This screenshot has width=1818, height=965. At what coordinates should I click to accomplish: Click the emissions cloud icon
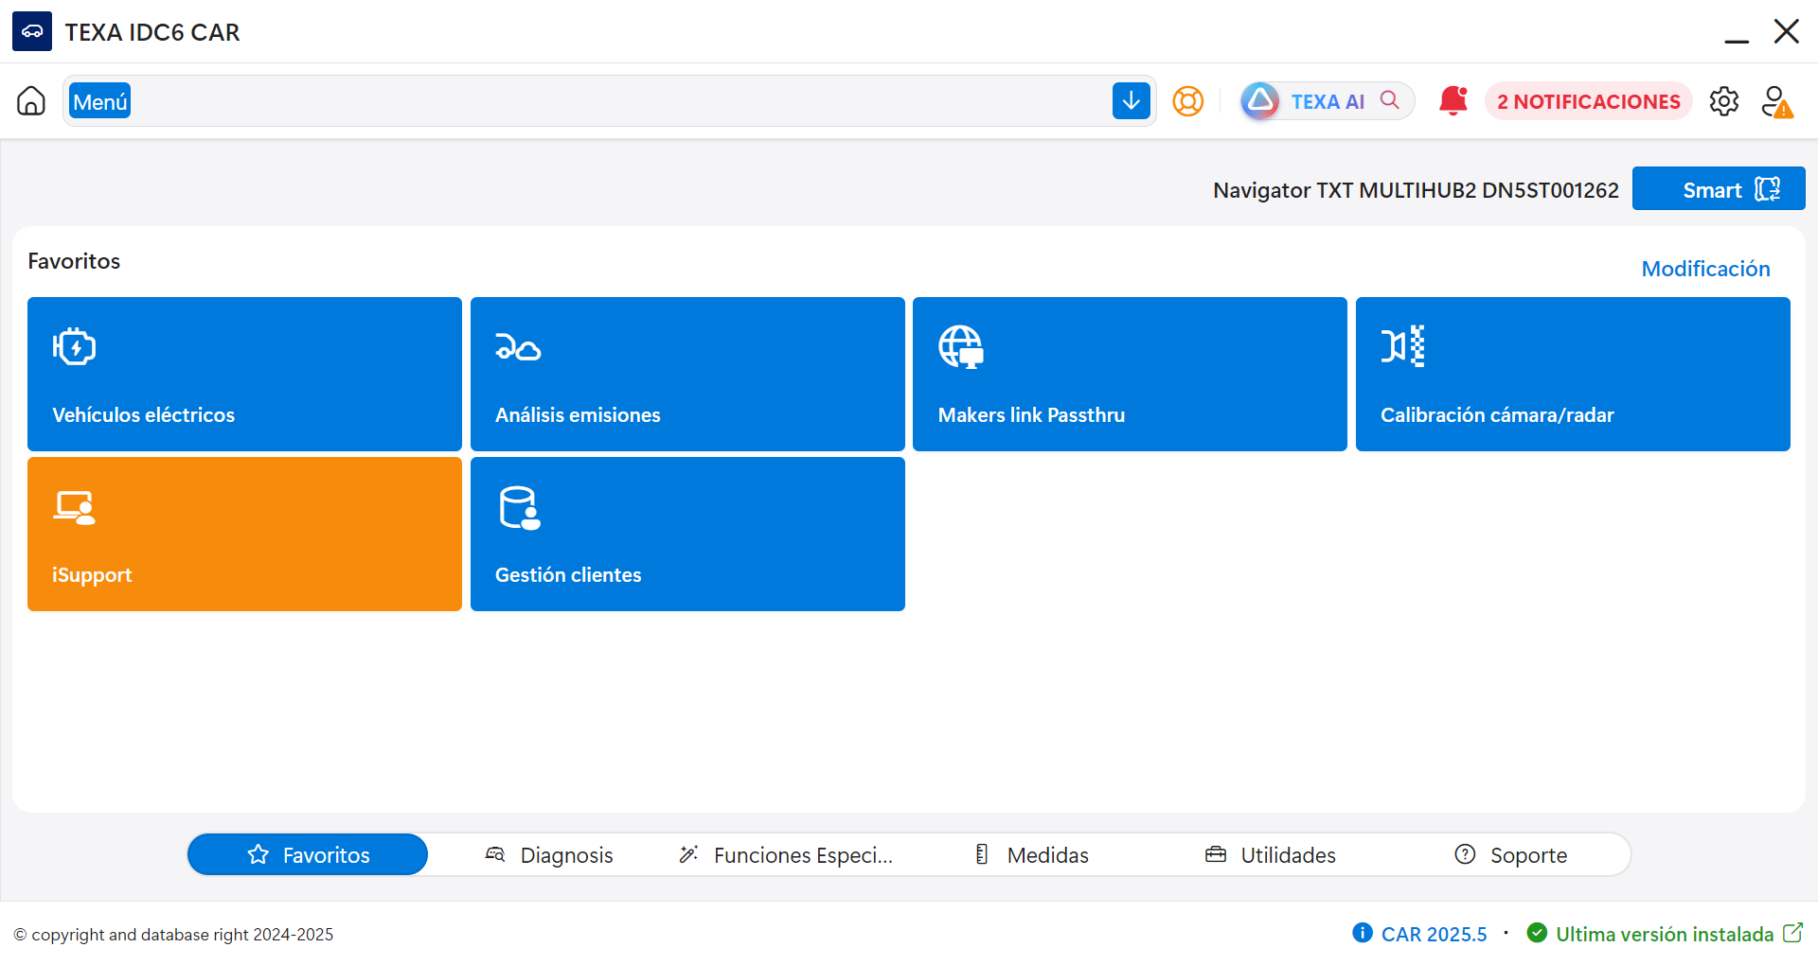pos(518,347)
